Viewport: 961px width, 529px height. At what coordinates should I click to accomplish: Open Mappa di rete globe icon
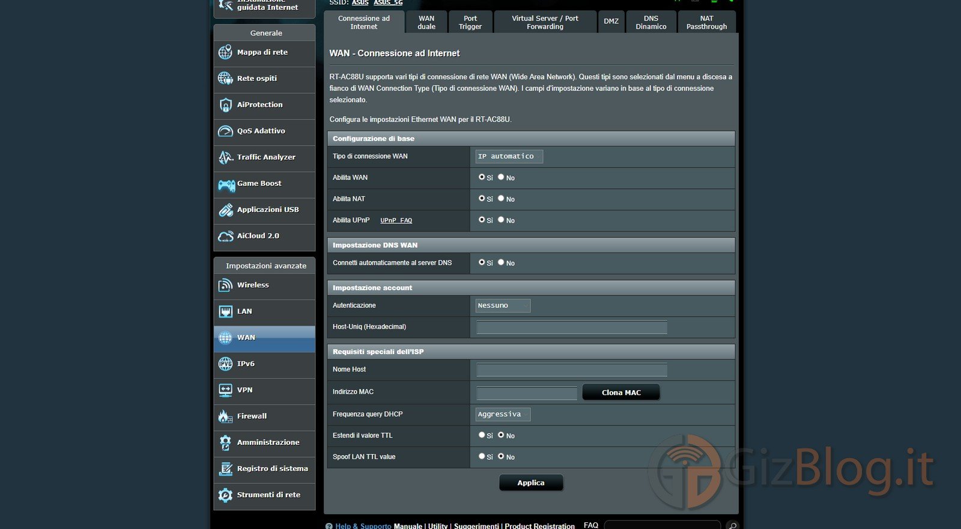tap(225, 52)
